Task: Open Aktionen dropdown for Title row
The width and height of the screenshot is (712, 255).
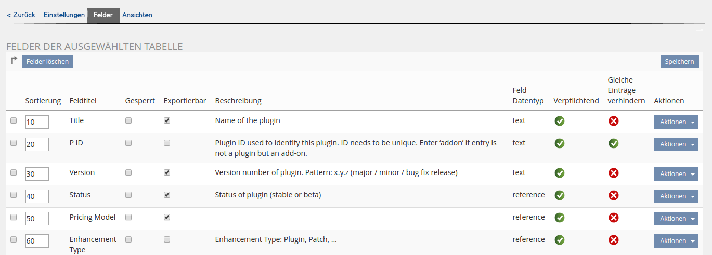Action: pyautogui.click(x=676, y=122)
